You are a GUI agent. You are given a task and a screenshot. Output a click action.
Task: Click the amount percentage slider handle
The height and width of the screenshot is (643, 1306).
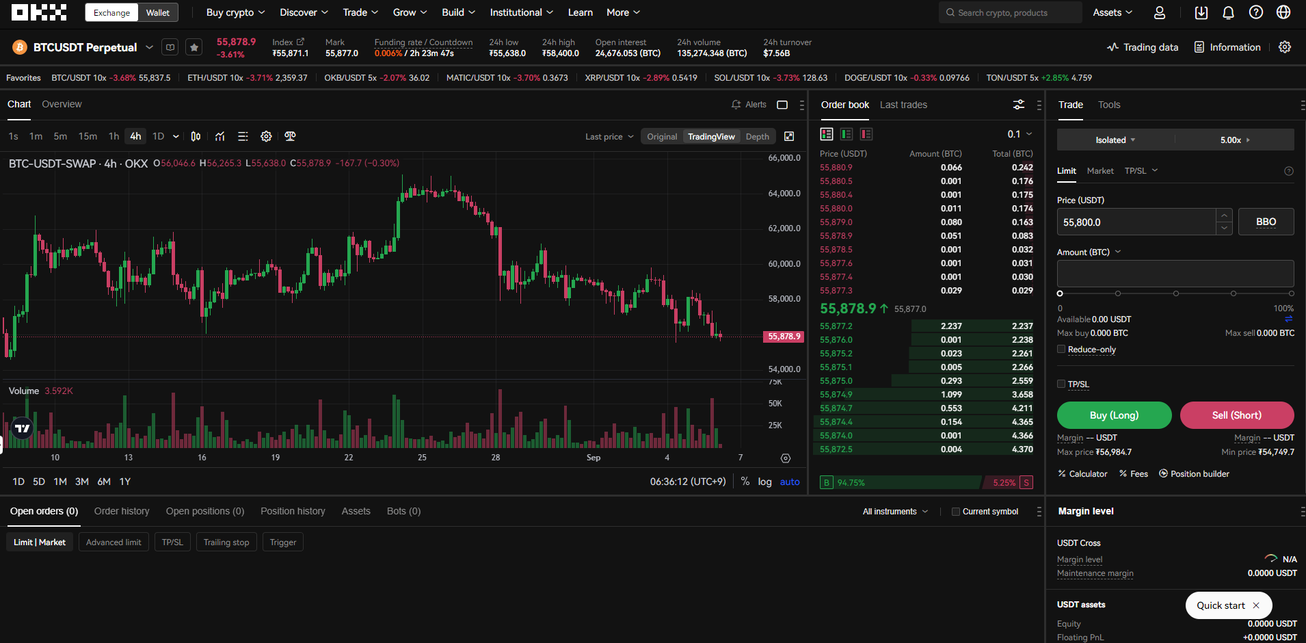(1060, 293)
